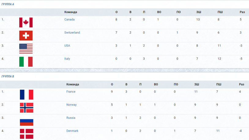This screenshot has width=249, height=140.
Task: Open the Russia team link
Action: [x=71, y=118]
